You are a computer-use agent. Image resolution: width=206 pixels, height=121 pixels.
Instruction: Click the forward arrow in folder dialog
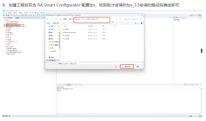click(x=51, y=19)
